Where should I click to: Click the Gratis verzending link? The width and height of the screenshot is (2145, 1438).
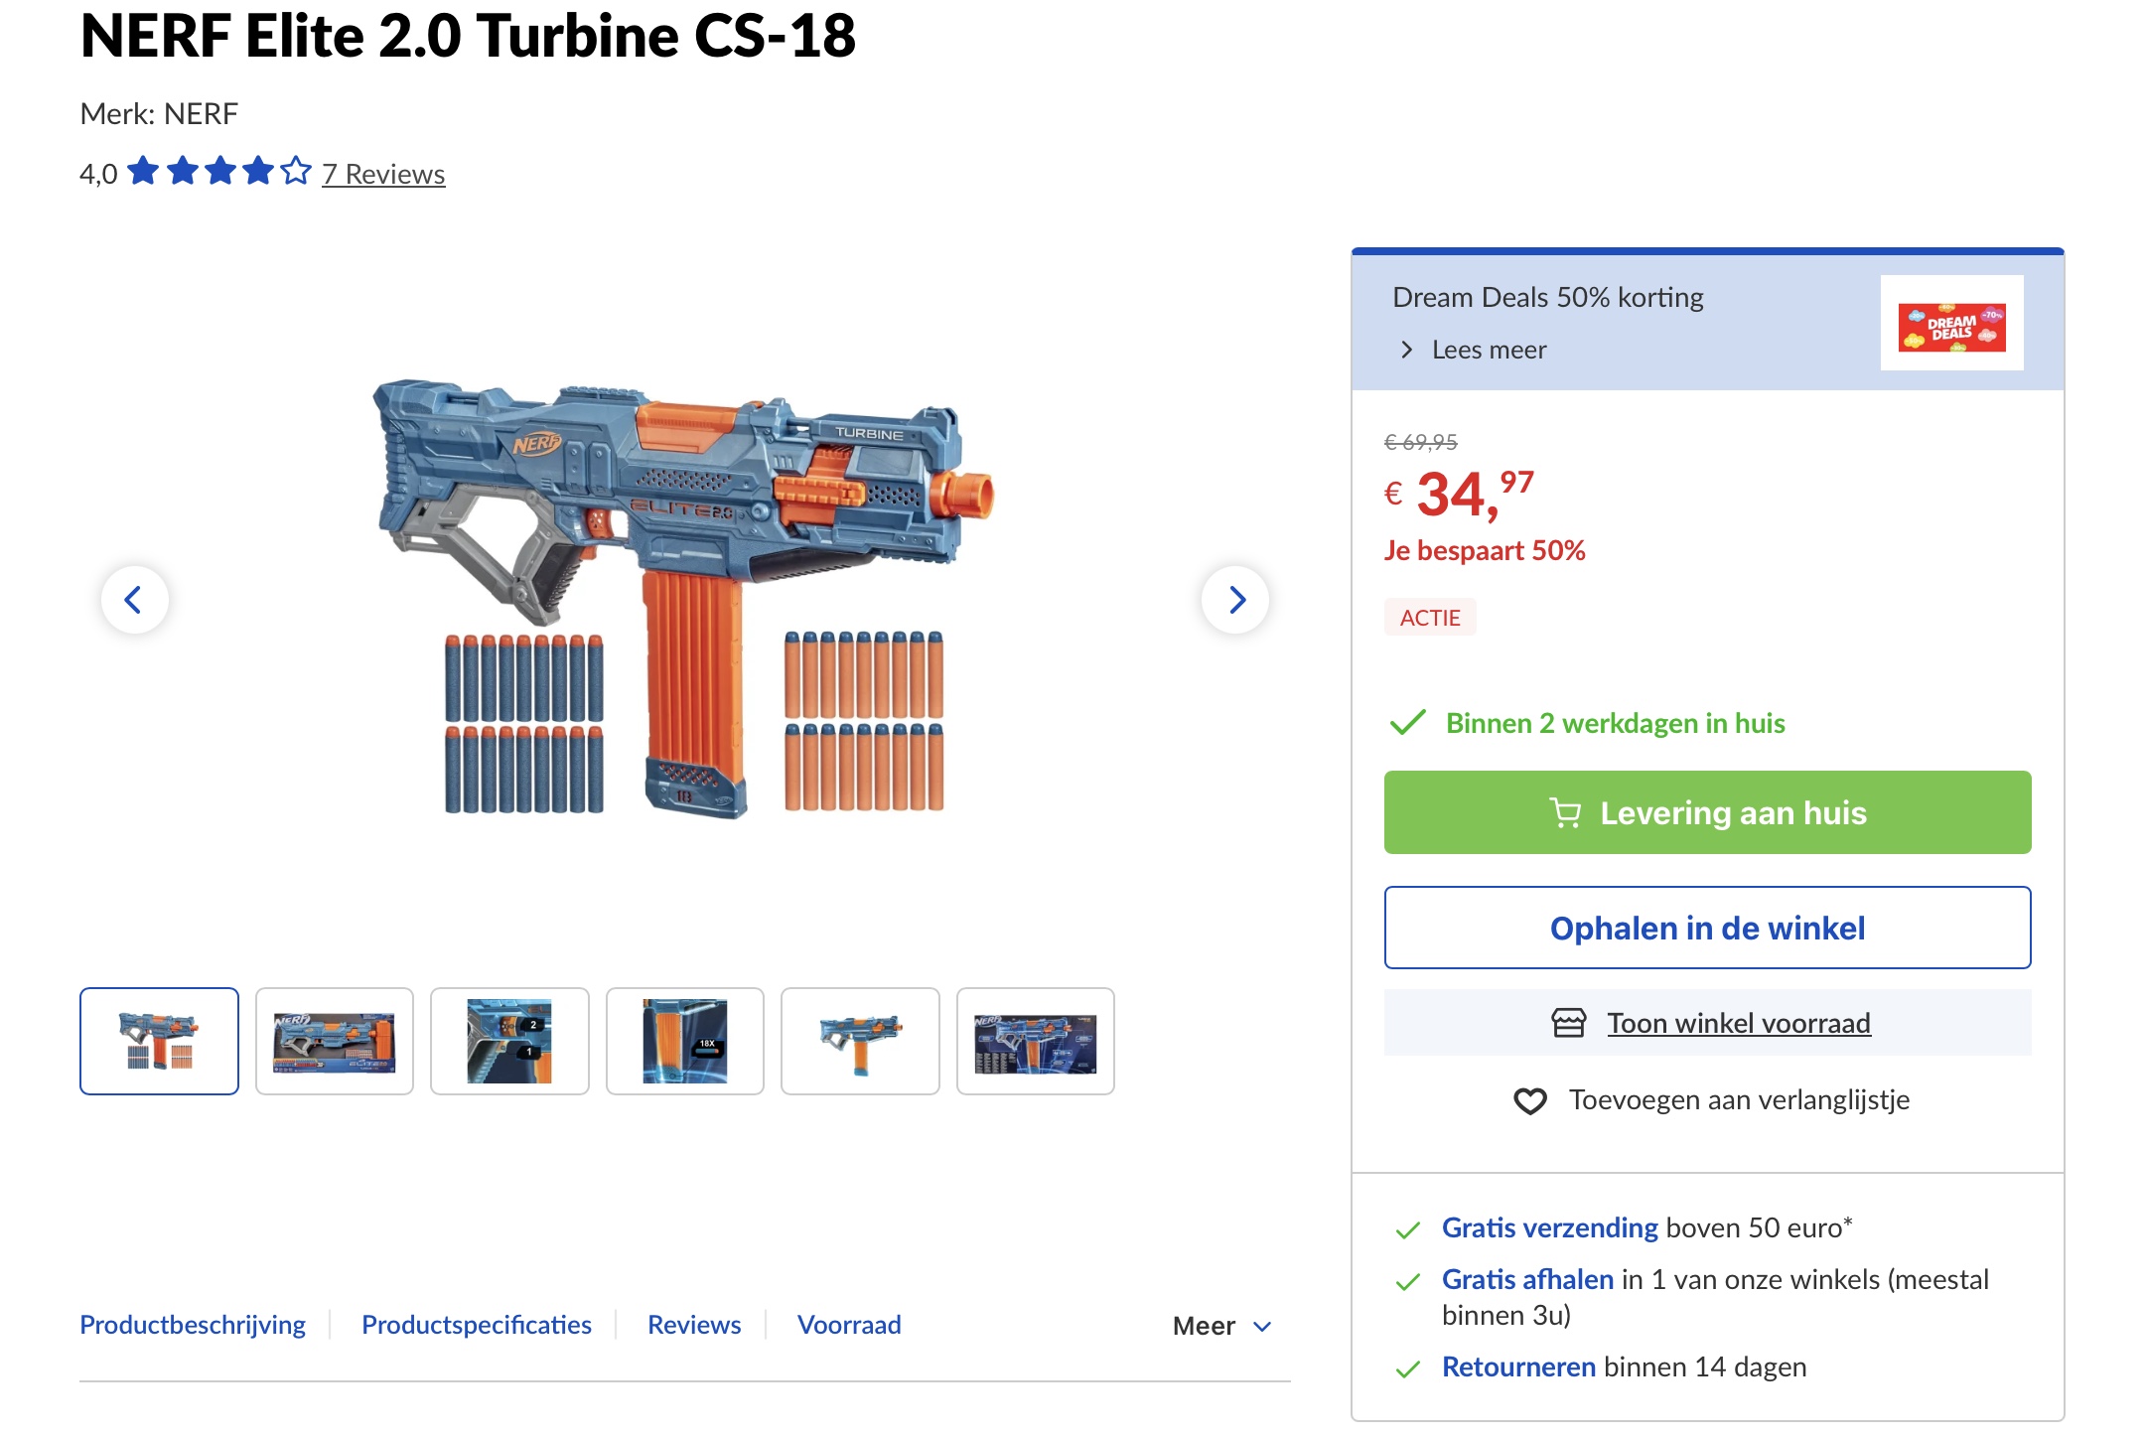[1549, 1227]
